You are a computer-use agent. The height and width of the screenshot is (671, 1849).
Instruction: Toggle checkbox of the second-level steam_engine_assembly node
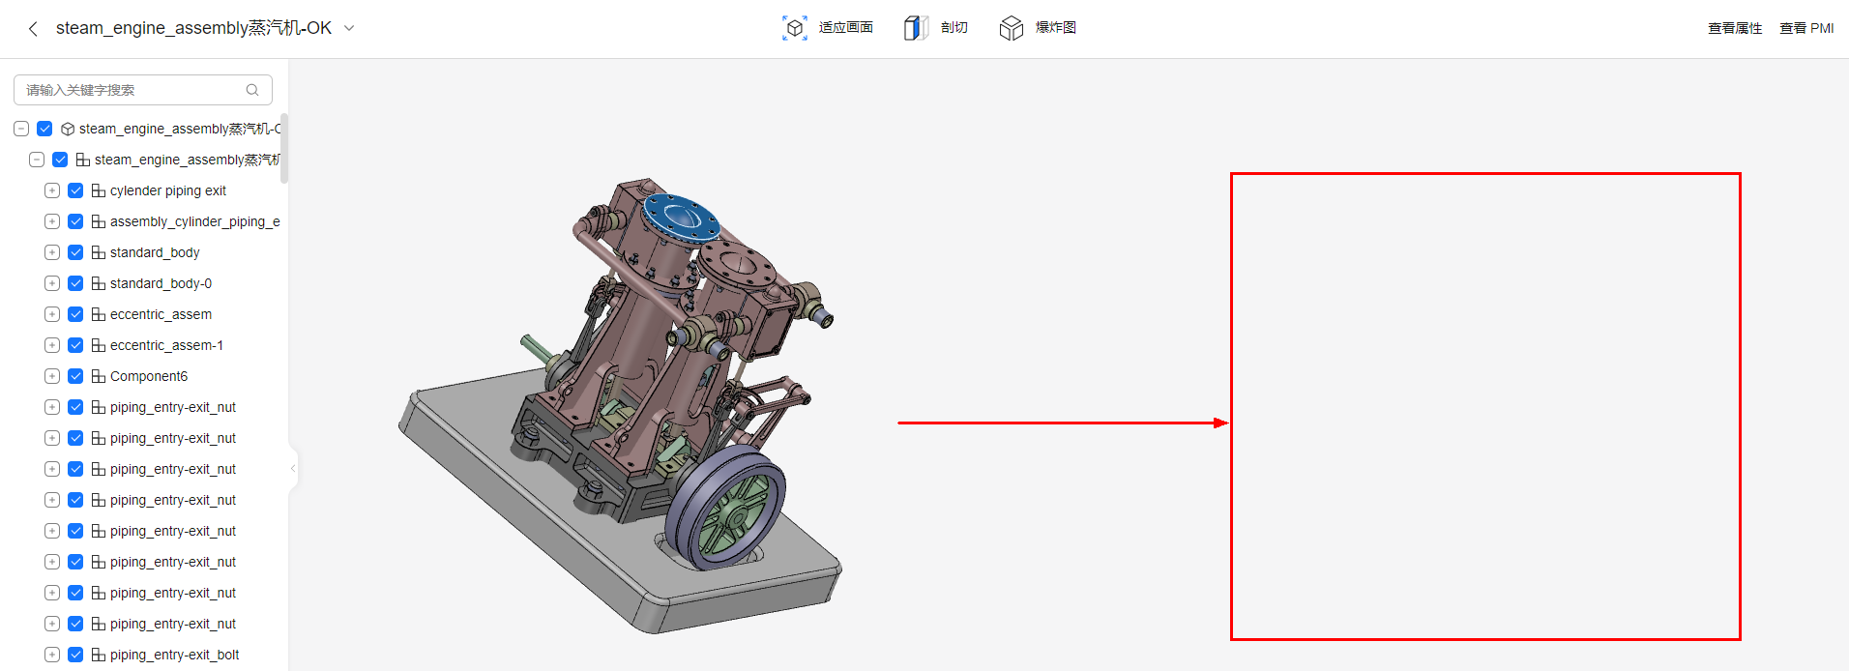pos(60,160)
